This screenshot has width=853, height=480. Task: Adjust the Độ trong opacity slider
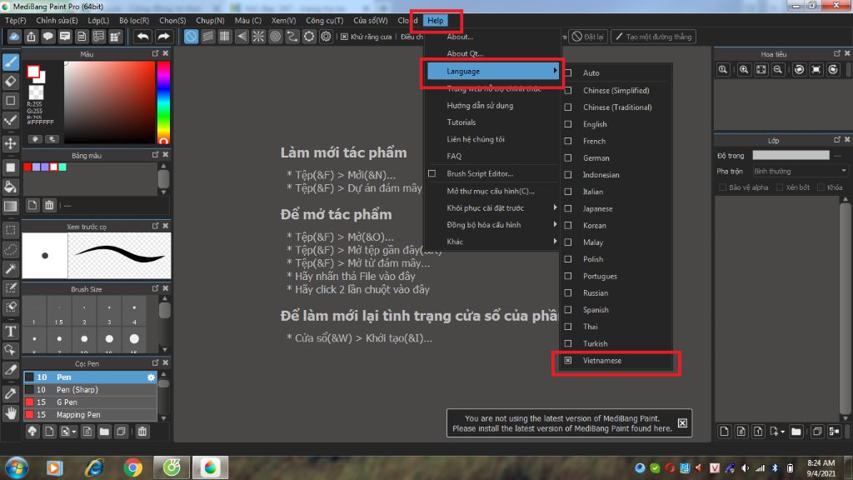(x=791, y=156)
